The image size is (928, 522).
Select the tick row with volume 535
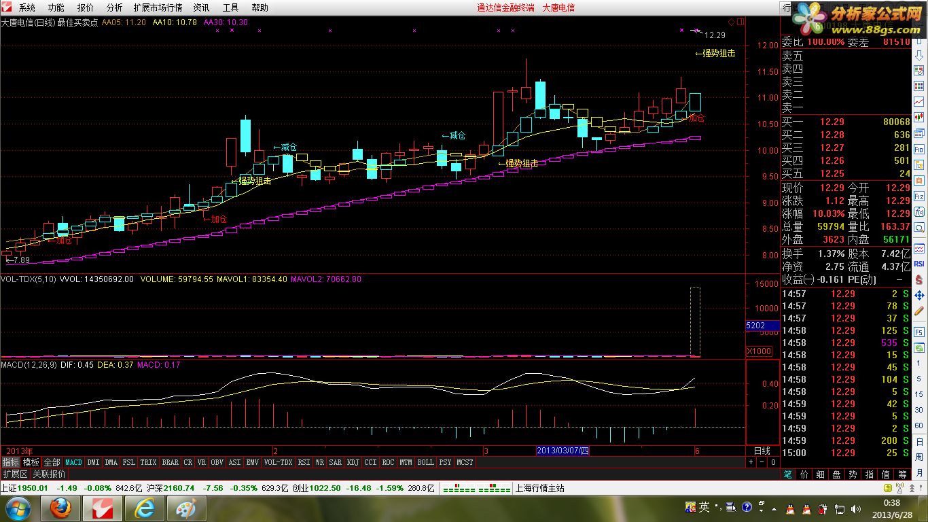845,343
